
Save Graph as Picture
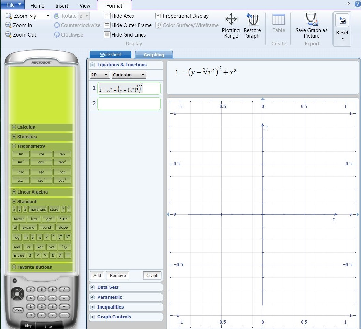click(311, 26)
